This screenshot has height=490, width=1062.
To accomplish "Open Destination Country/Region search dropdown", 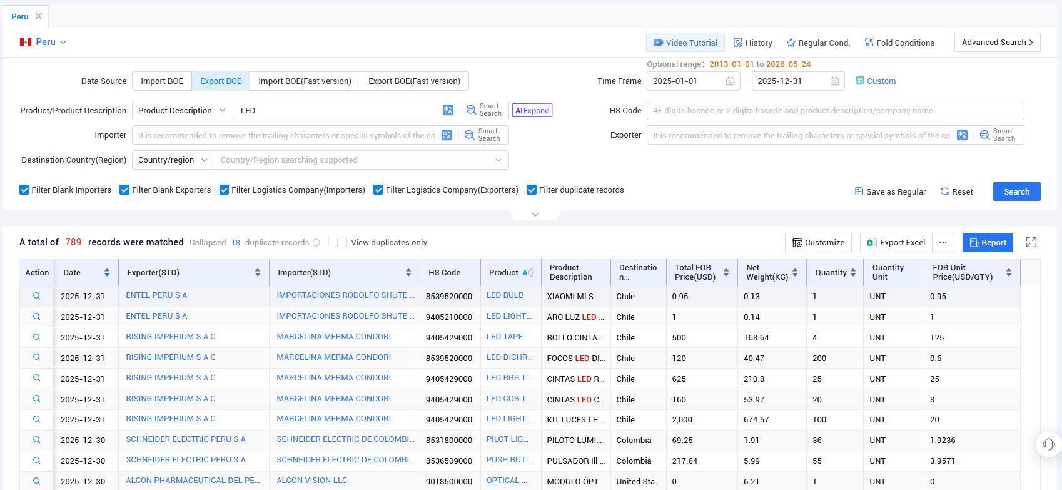I will pos(362,160).
